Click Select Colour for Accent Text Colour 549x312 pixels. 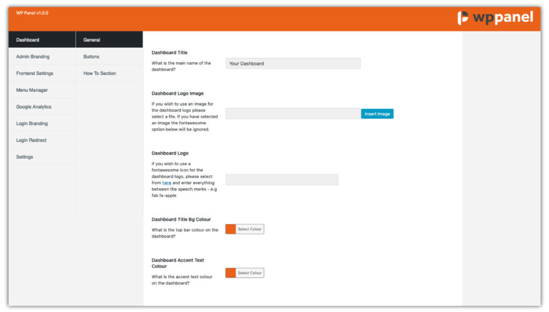coord(250,273)
